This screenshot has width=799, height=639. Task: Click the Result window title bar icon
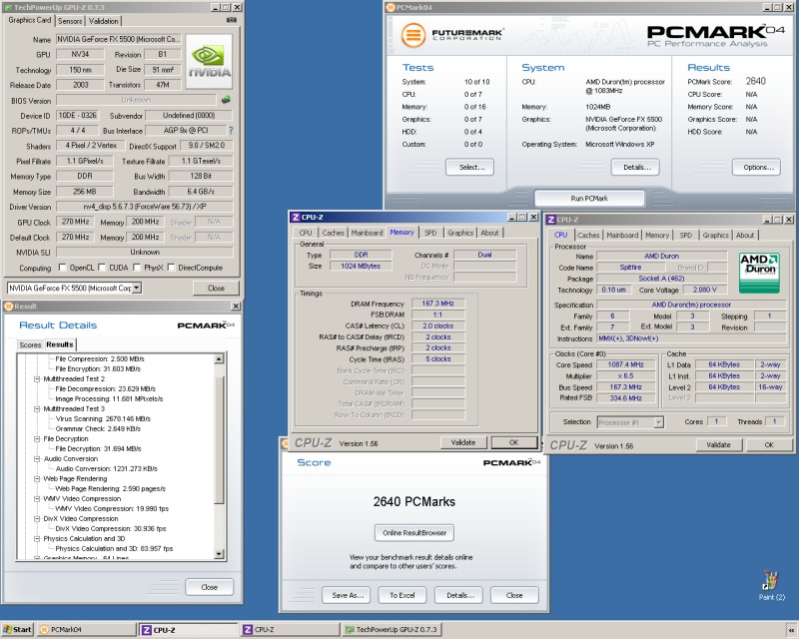click(x=8, y=307)
